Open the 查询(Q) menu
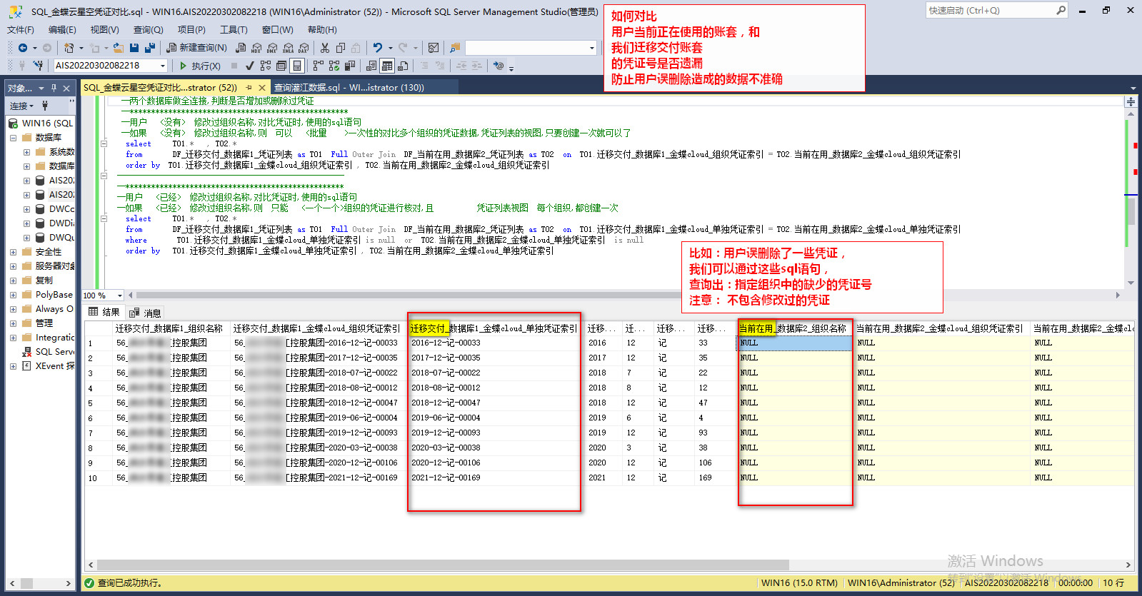 pos(148,30)
